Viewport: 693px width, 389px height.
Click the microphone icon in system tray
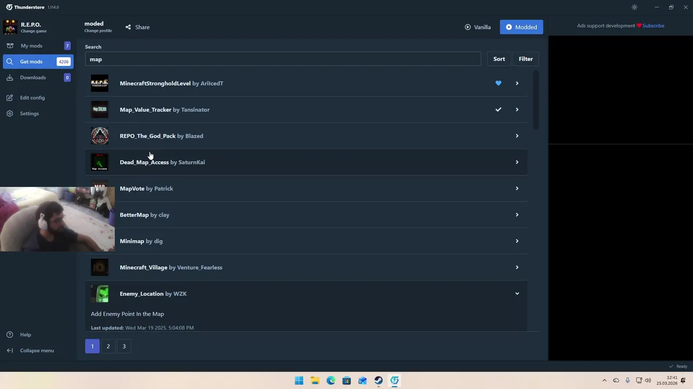click(627, 380)
